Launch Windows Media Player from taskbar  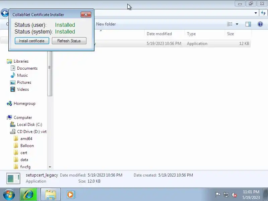click(x=70, y=194)
